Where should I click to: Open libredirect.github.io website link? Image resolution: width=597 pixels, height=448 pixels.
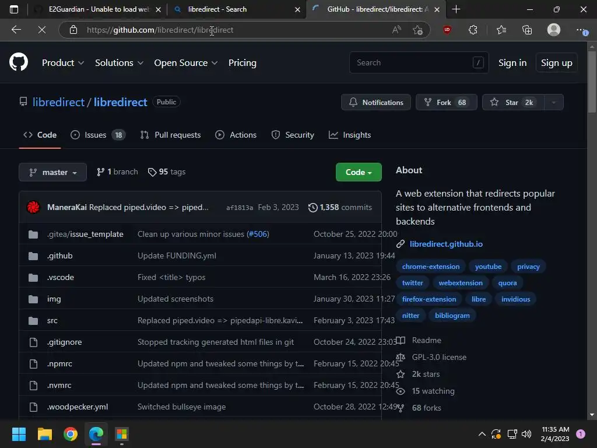[446, 244]
